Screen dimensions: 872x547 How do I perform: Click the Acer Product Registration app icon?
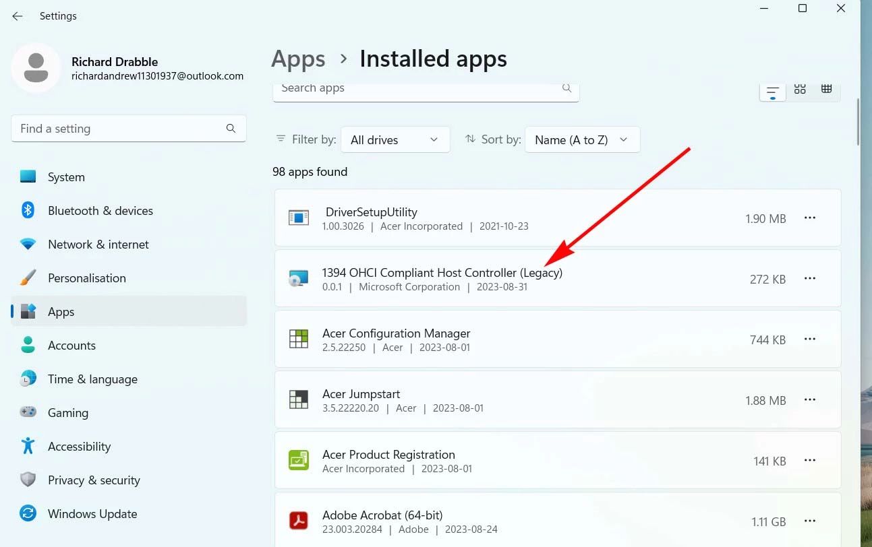click(x=299, y=460)
